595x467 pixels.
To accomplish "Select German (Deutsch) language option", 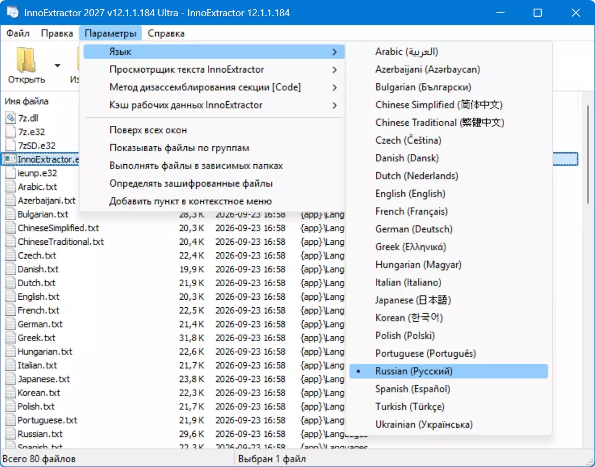I will click(449, 229).
